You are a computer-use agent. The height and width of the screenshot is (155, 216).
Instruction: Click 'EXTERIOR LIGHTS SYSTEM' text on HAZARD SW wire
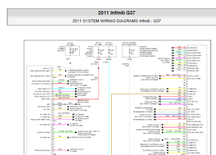click(153, 150)
